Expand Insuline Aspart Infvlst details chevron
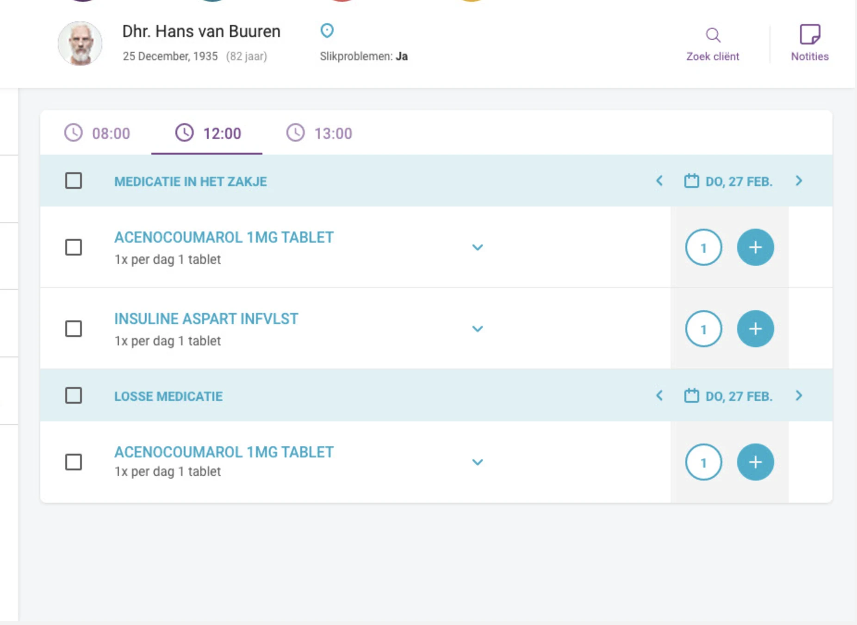The height and width of the screenshot is (625, 857). coord(477,329)
